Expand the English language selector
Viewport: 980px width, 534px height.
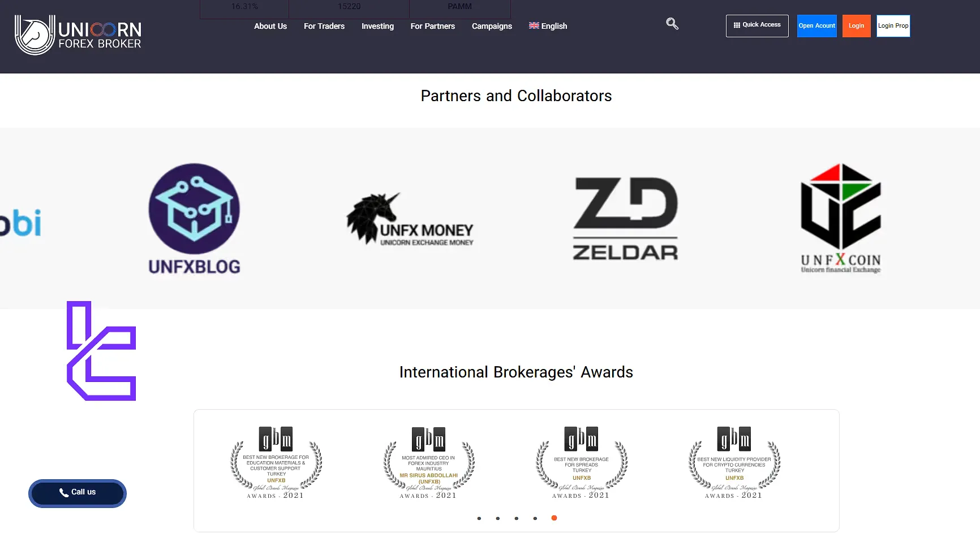tap(548, 26)
